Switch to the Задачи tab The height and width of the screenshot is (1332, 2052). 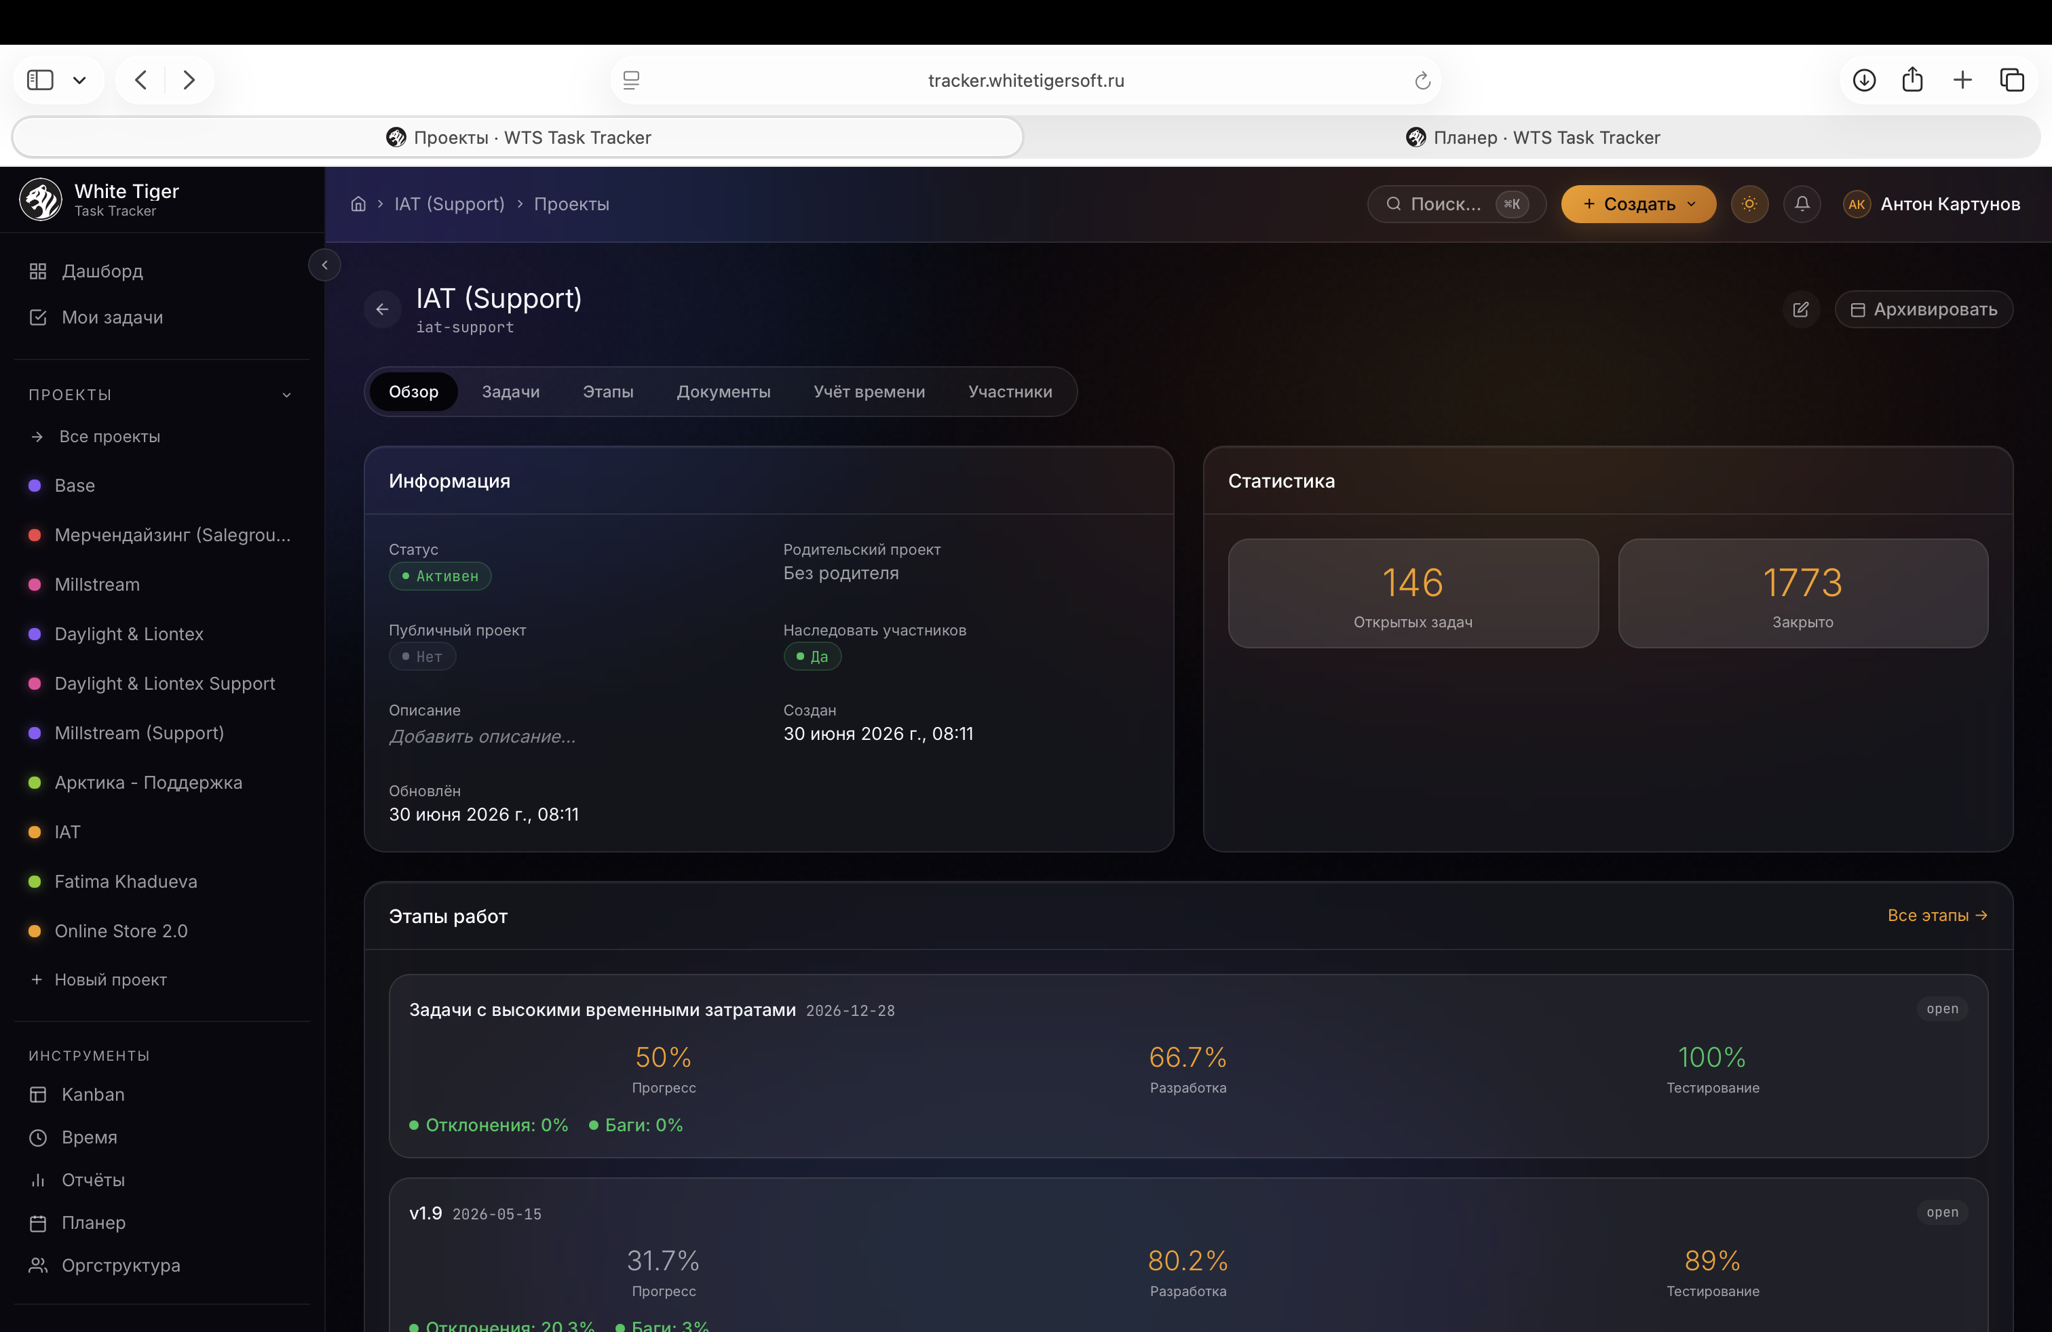click(x=510, y=392)
